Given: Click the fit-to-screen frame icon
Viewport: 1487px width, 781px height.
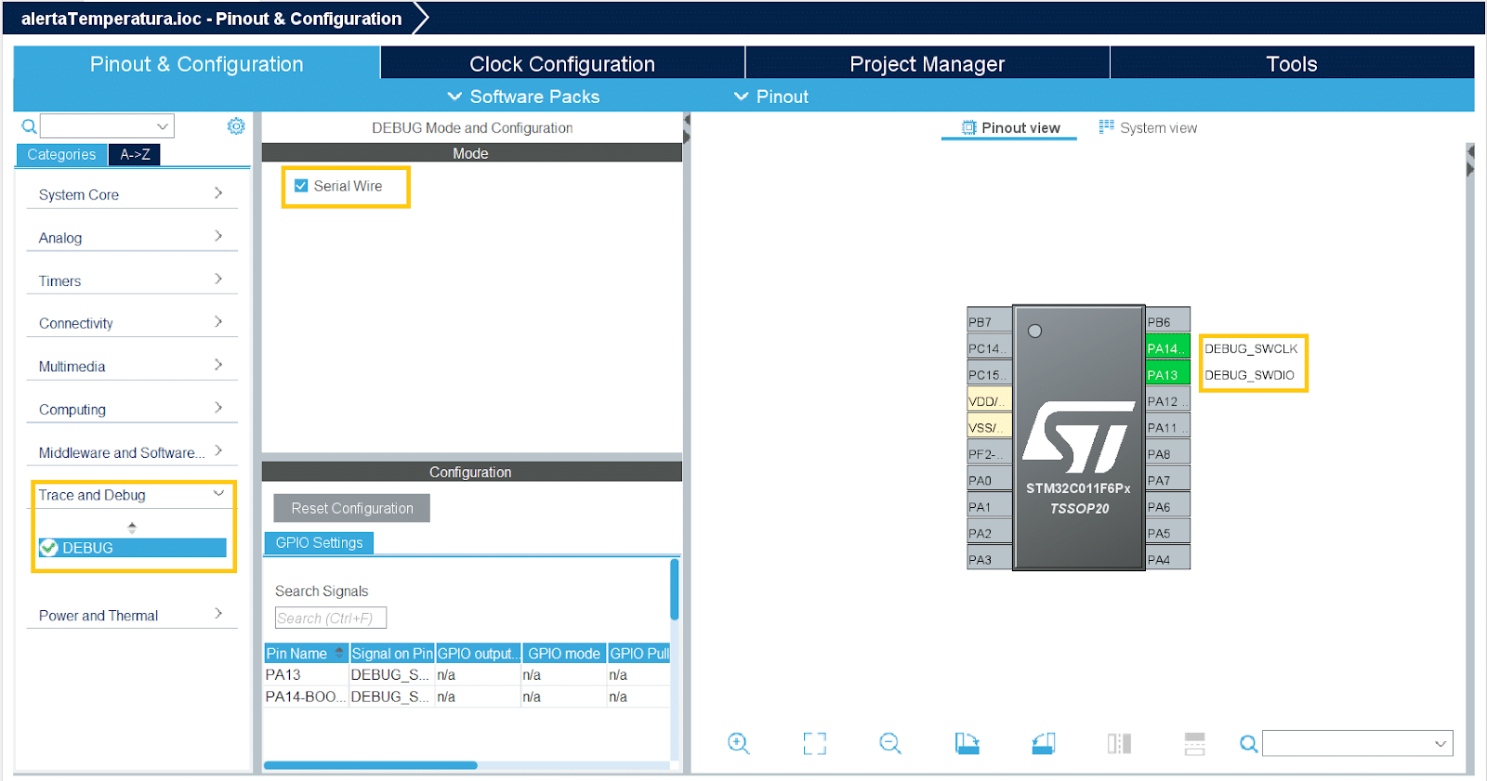Looking at the screenshot, I should [x=814, y=743].
